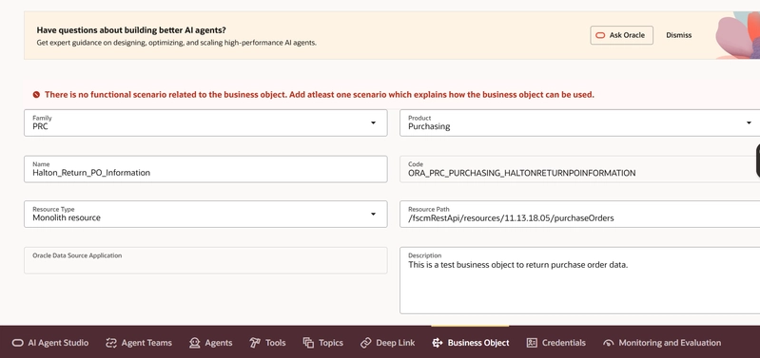This screenshot has height=358, width=760.
Task: Switch to the Topics tab
Action: [x=323, y=343]
